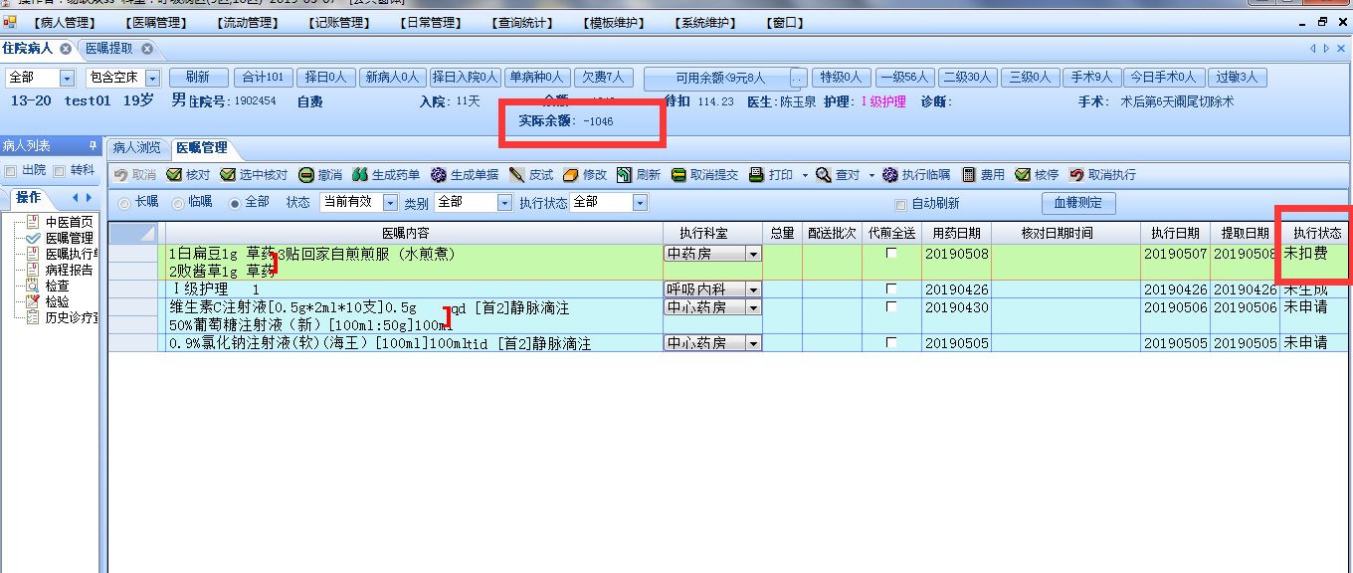
Task: Click the 修改 edit toolbar icon
Action: click(570, 175)
